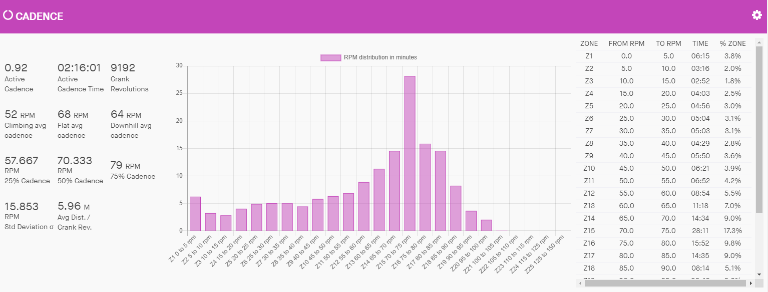This screenshot has width=768, height=292.
Task: Click the Z12 row percentage 5.5%
Action: (732, 194)
